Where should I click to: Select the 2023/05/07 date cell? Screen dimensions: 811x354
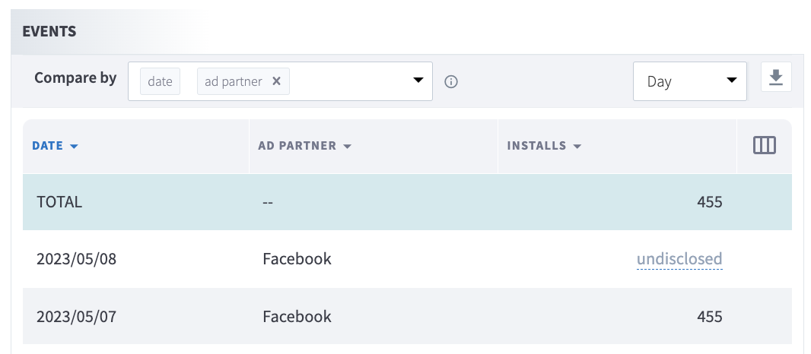click(77, 316)
